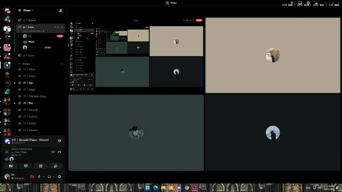Open output device options arrow beside headphones
Viewport: 342px width, 192px height.
[54, 177]
